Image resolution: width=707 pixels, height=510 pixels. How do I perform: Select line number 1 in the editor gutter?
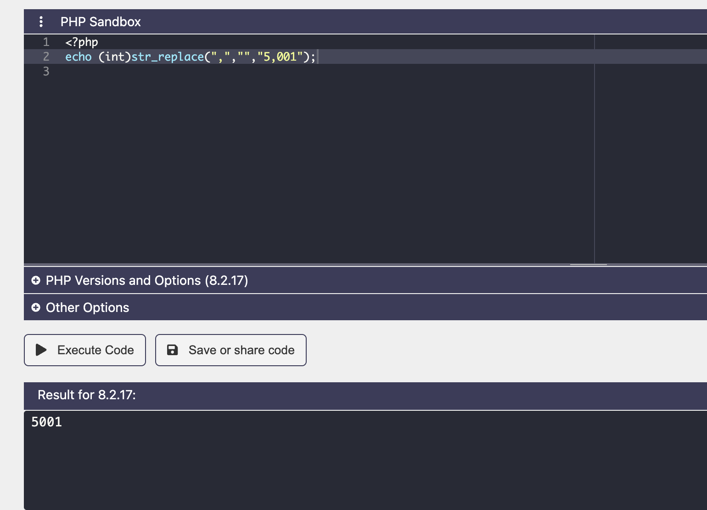46,42
